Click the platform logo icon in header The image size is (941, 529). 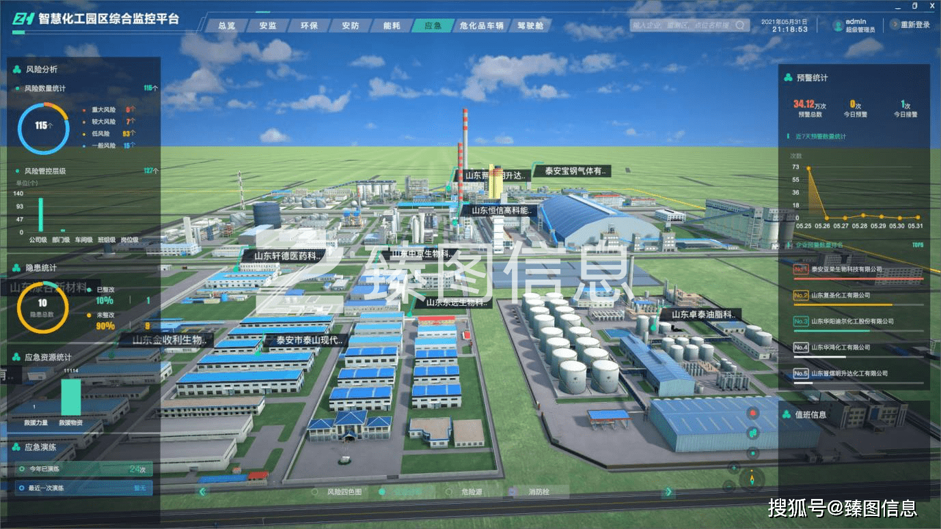click(x=23, y=19)
